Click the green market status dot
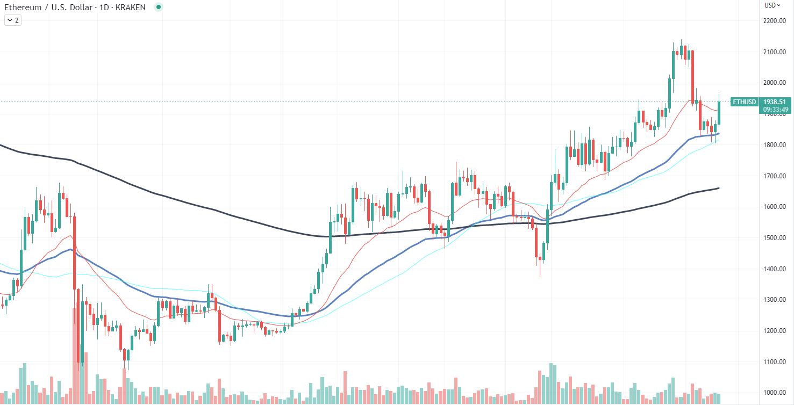 [158, 7]
